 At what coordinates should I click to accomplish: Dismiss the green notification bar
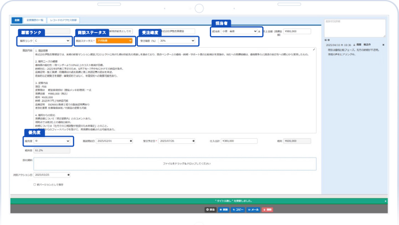pyautogui.click(x=384, y=201)
